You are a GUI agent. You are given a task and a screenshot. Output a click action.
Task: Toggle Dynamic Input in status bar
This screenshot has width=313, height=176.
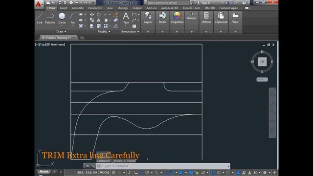click(x=135, y=173)
